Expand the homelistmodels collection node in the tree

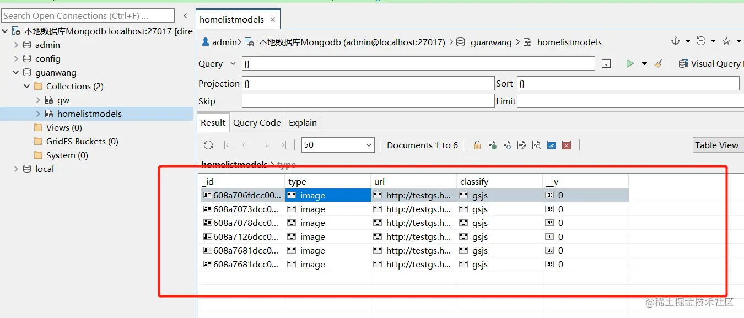coord(38,114)
